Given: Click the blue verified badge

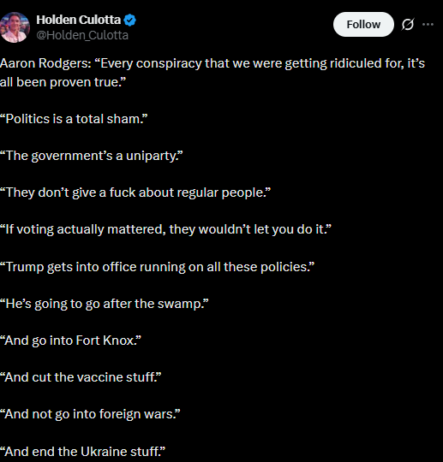Looking at the screenshot, I should point(129,20).
